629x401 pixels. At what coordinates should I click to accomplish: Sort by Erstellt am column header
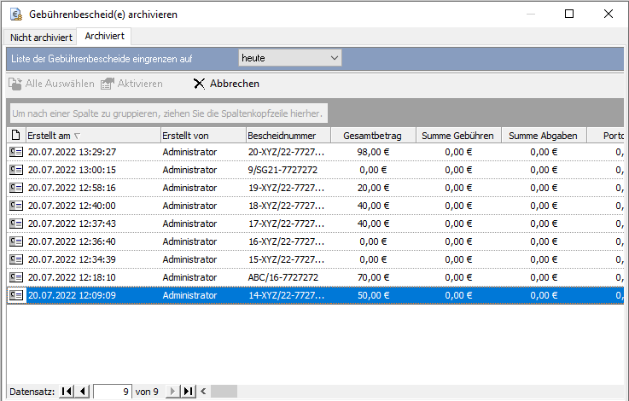click(92, 135)
